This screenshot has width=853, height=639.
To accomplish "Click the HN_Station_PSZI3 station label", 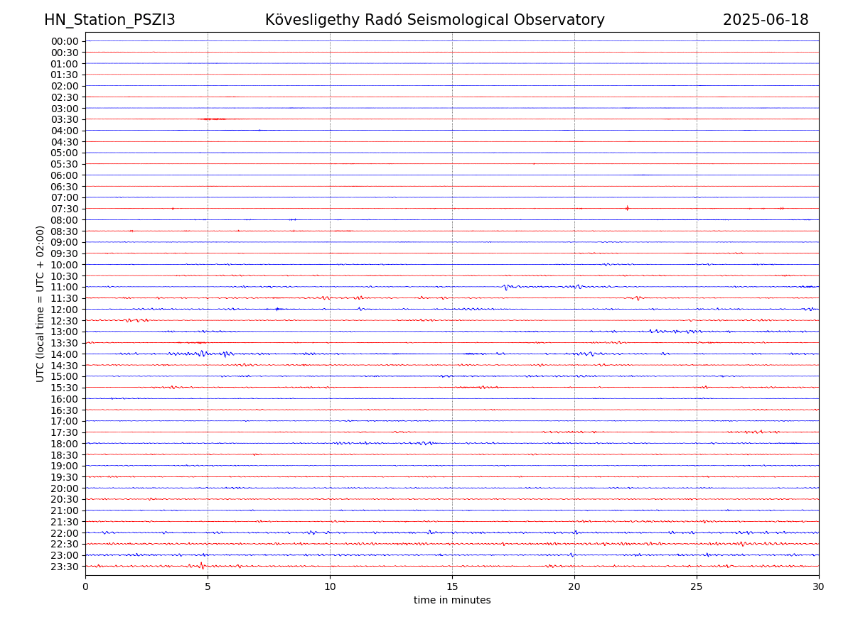I will tap(109, 20).
